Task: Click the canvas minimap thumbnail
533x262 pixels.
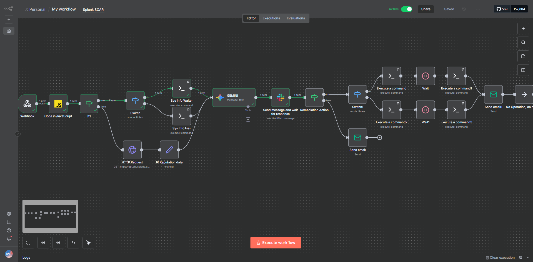Action: pos(50,216)
